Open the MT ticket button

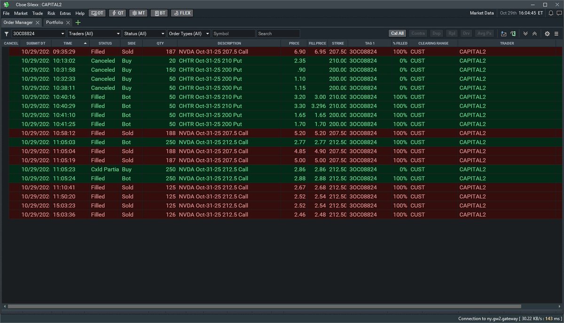138,13
